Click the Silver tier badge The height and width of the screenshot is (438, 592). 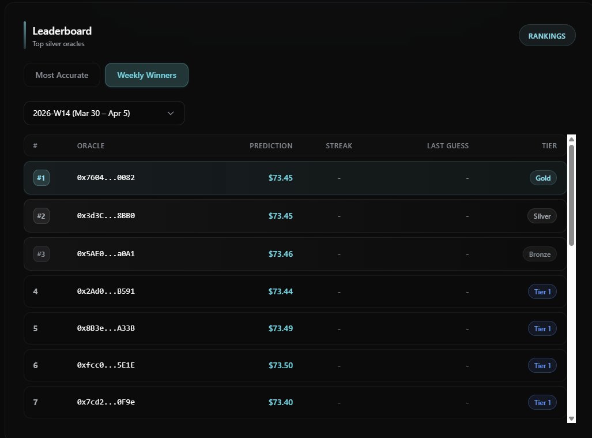pyautogui.click(x=542, y=216)
